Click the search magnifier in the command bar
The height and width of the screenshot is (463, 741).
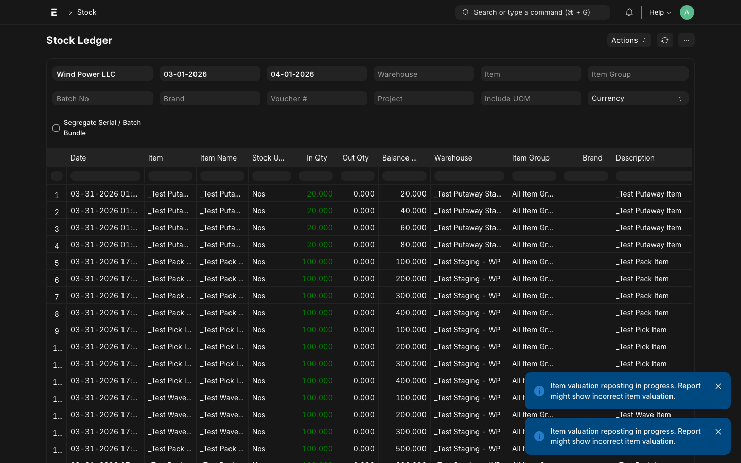[466, 12]
